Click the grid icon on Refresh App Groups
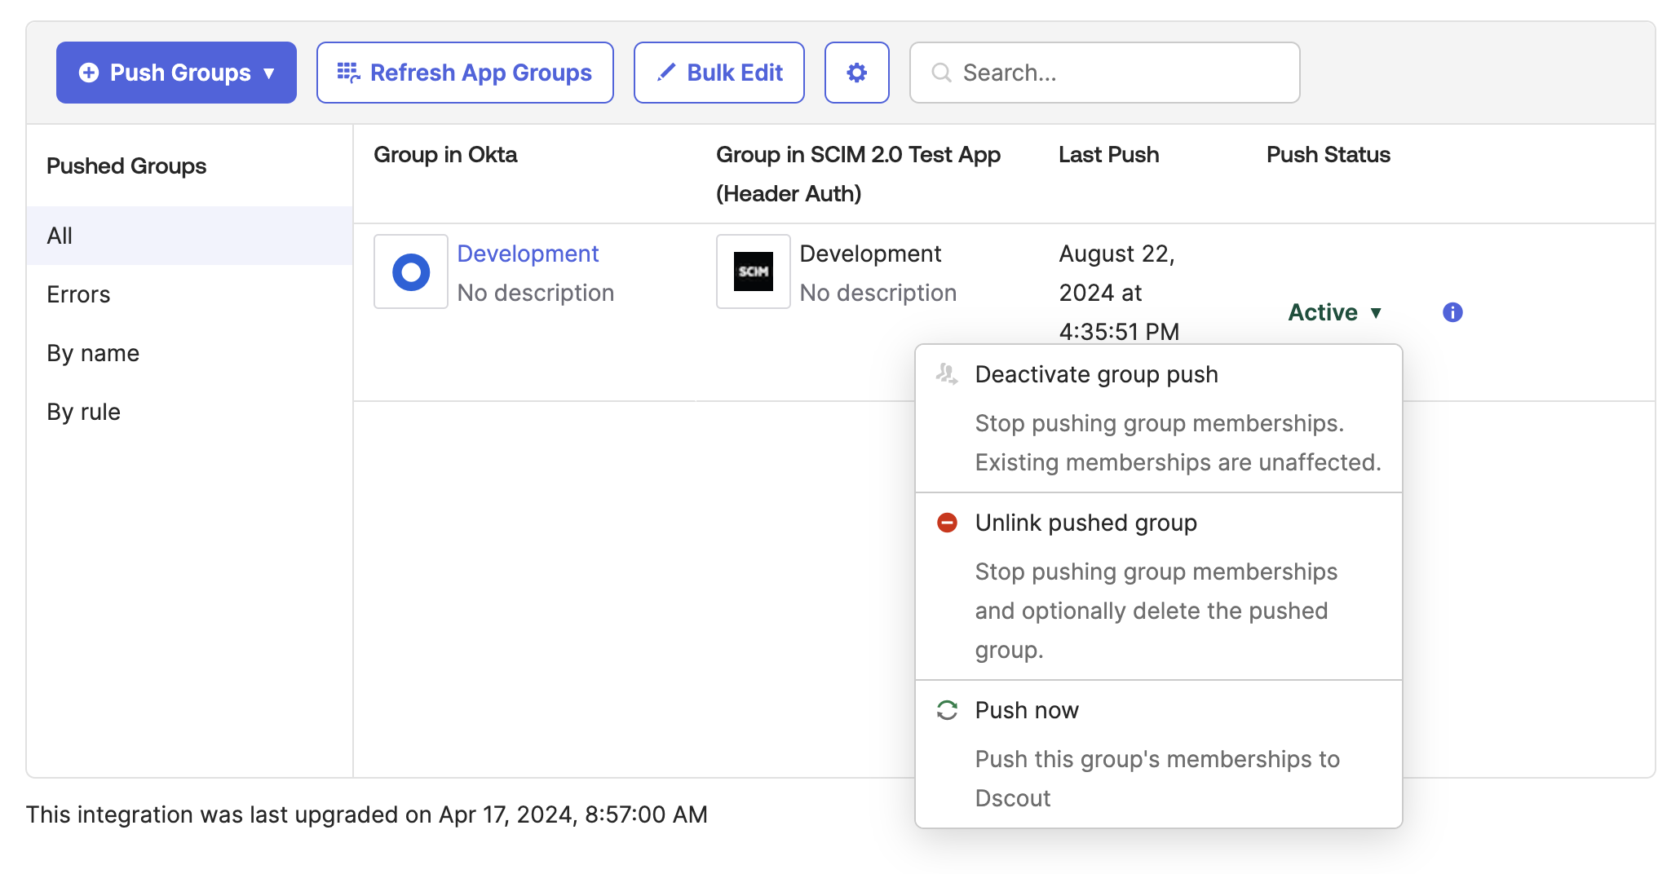1680x874 pixels. [349, 73]
